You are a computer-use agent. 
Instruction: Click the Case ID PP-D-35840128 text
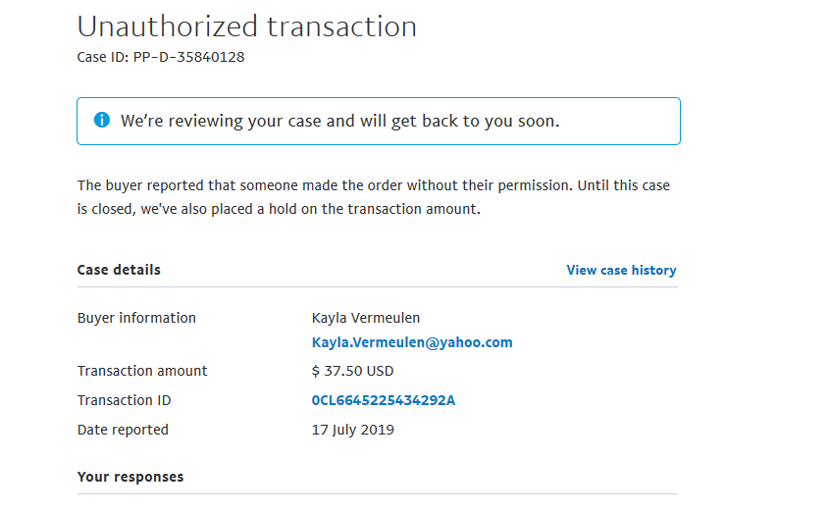[161, 57]
